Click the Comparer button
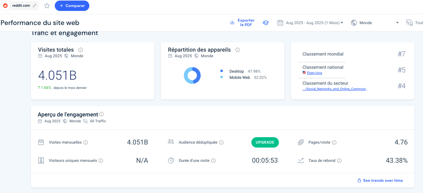 pyautogui.click(x=72, y=6)
